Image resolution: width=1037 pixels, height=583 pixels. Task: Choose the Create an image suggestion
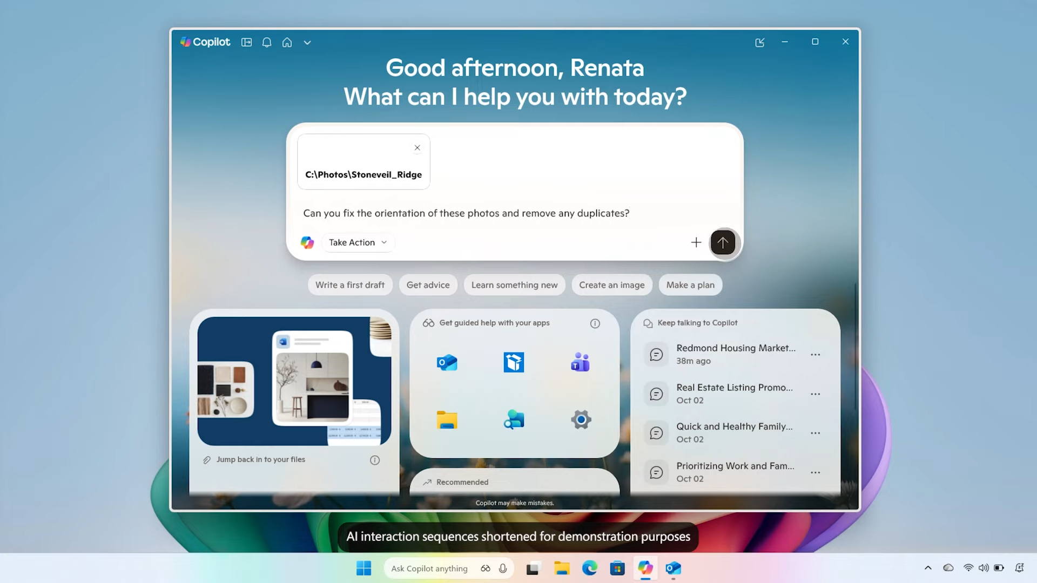(x=611, y=285)
